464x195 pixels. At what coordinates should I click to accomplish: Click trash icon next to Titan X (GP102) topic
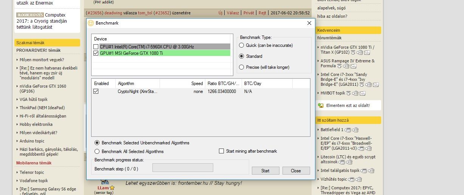click(x=360, y=53)
